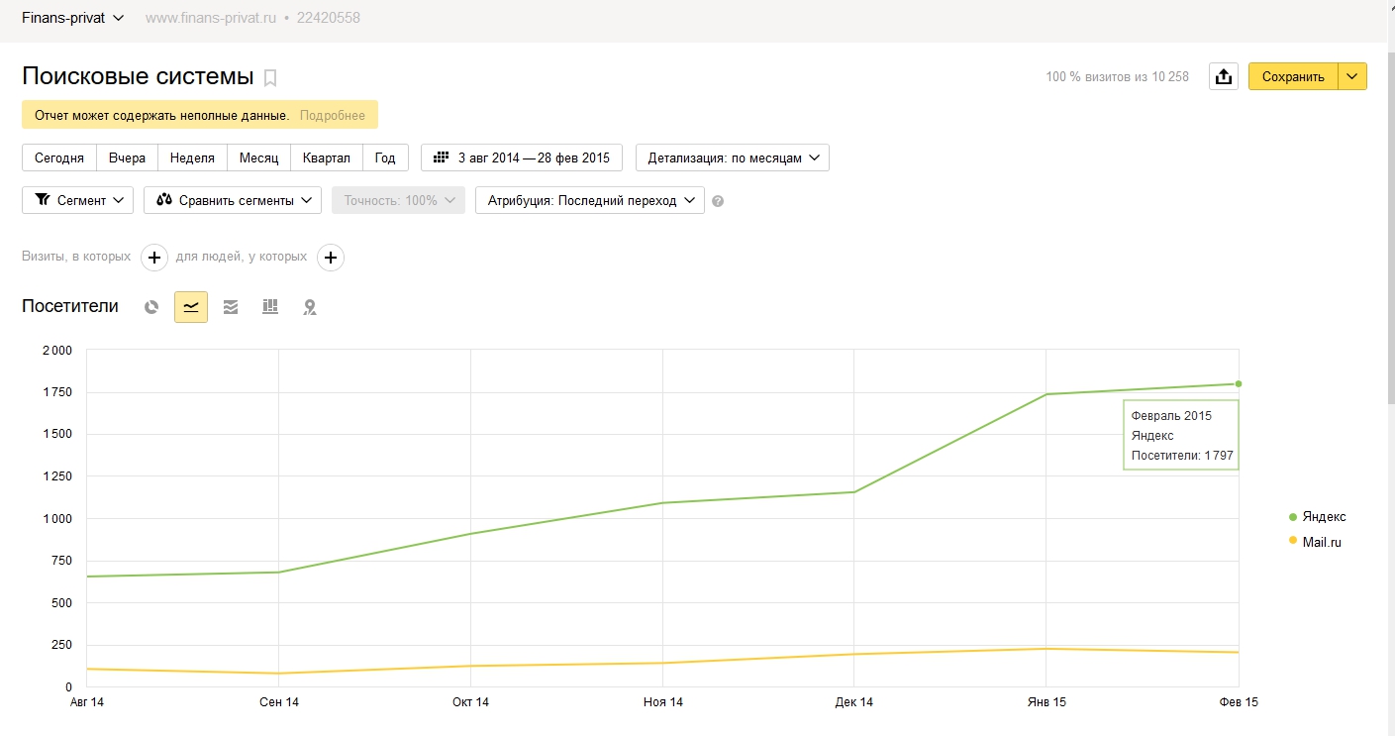Click the Сохранить button

coord(1293,77)
